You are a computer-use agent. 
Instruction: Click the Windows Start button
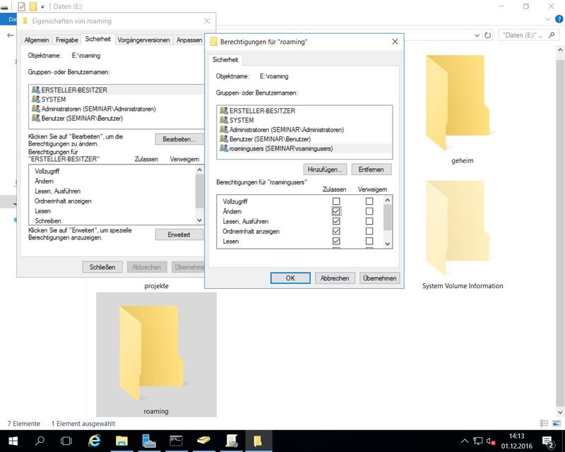click(x=12, y=441)
